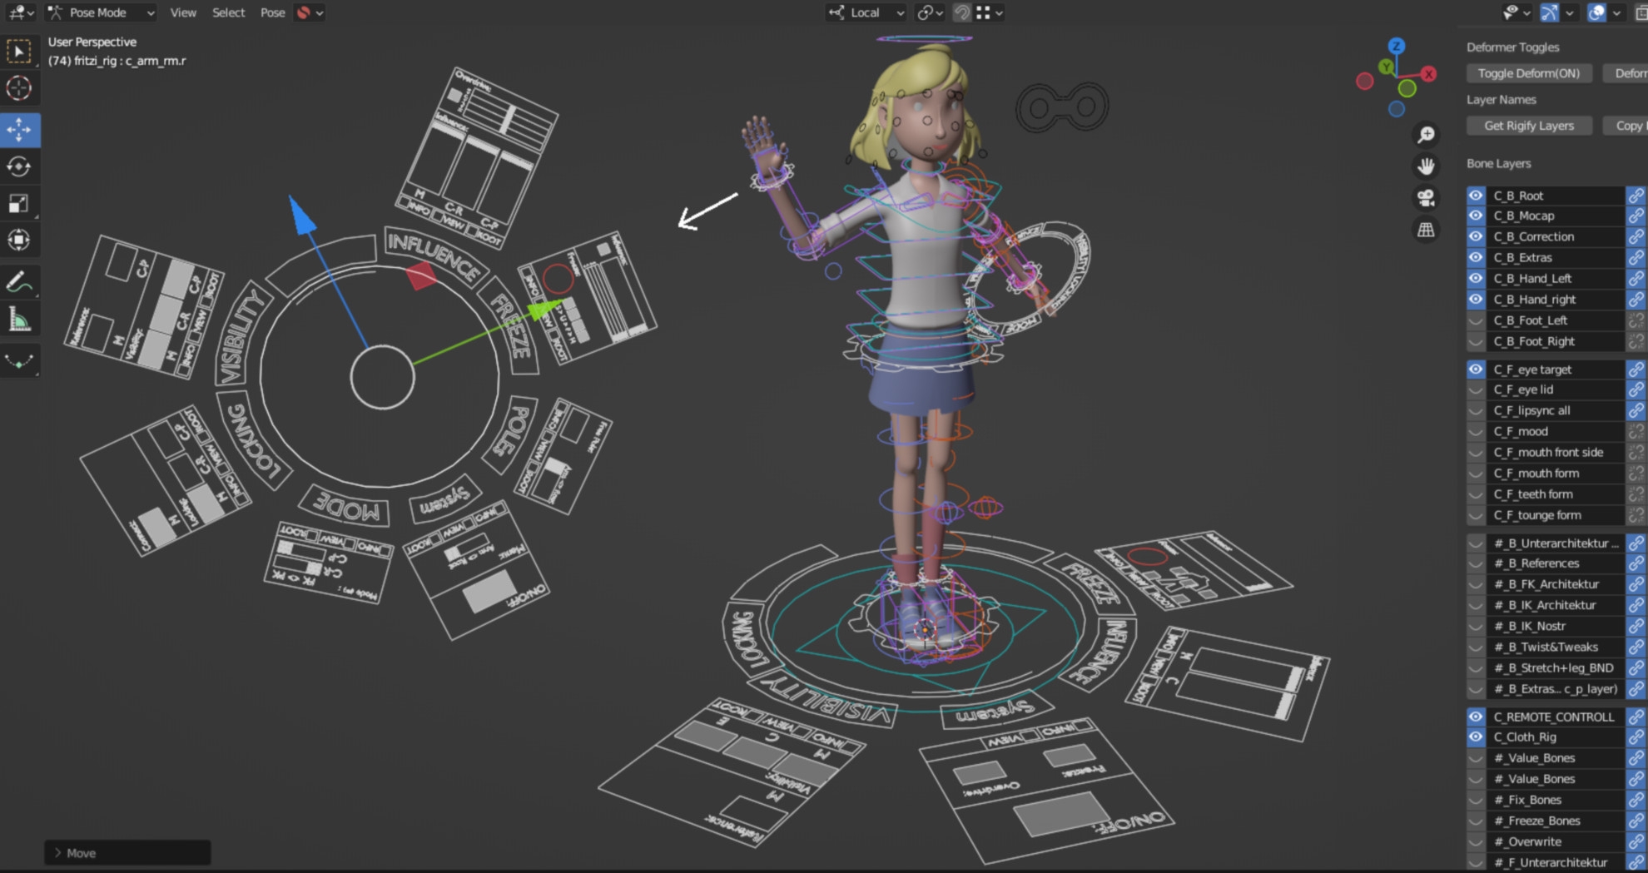Click the zoom magnifier viewport icon
This screenshot has width=1648, height=873.
(1426, 135)
